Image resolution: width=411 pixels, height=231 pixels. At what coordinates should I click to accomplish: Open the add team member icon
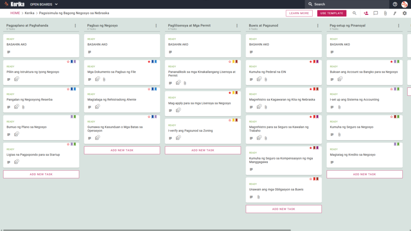pyautogui.click(x=366, y=13)
